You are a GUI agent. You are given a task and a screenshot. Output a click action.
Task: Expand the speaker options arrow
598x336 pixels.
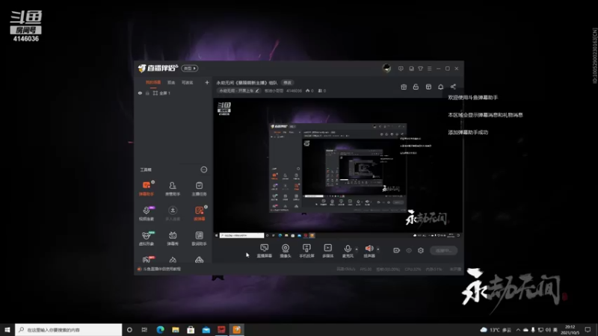click(378, 249)
